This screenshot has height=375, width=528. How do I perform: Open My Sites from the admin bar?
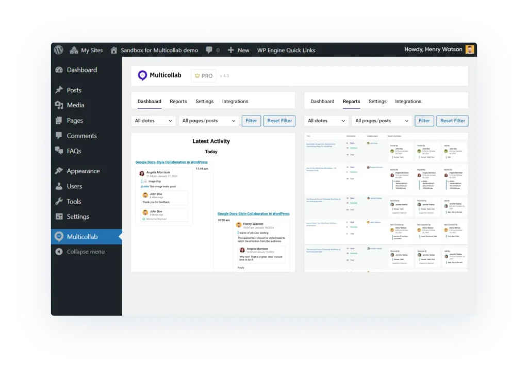click(x=86, y=50)
